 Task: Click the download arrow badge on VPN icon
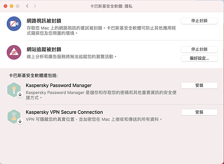coord(20,121)
